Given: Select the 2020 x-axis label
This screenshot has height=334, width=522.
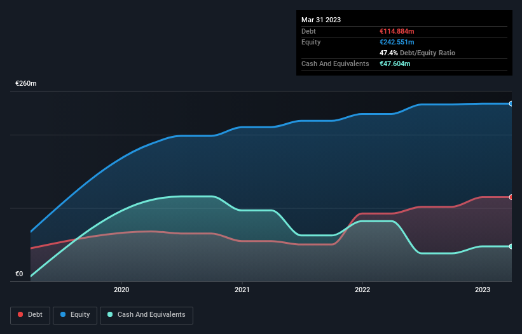Looking at the screenshot, I should click(x=121, y=290).
